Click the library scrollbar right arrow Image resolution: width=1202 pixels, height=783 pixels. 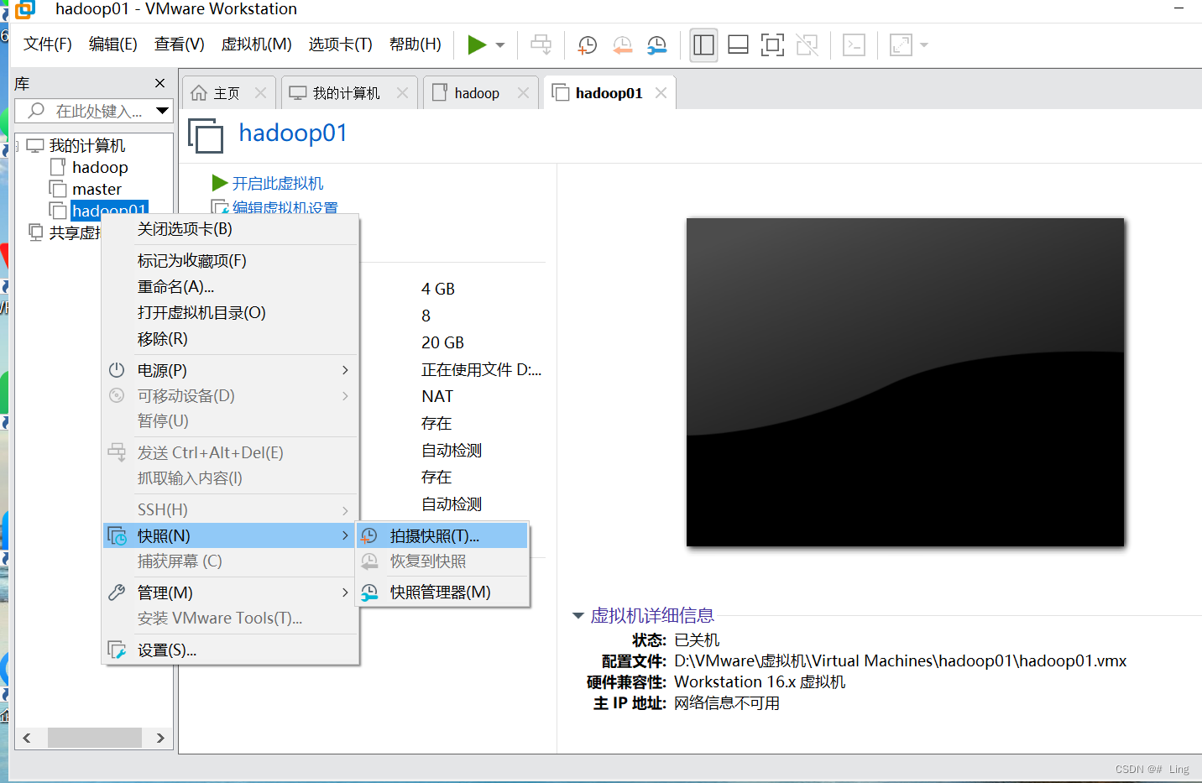160,738
